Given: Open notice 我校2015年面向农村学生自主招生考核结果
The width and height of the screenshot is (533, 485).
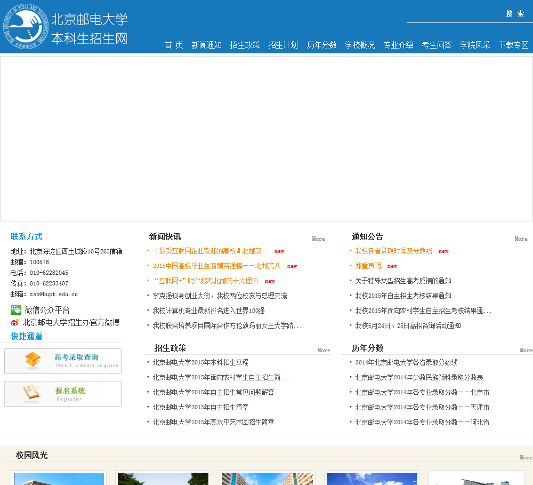Looking at the screenshot, I should tap(423, 311).
